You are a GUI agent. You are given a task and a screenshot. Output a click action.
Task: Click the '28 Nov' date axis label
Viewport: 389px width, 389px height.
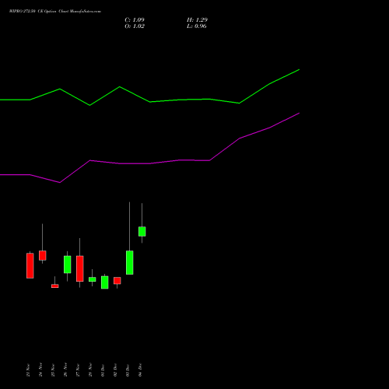(x=90, y=370)
